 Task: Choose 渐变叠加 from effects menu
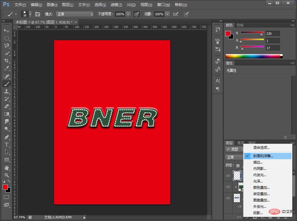pyautogui.click(x=268, y=194)
